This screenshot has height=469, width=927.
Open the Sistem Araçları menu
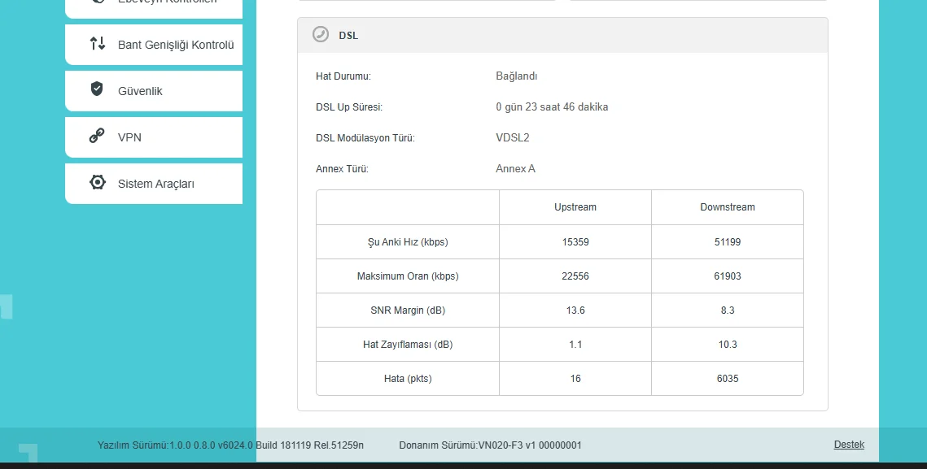pyautogui.click(x=154, y=183)
